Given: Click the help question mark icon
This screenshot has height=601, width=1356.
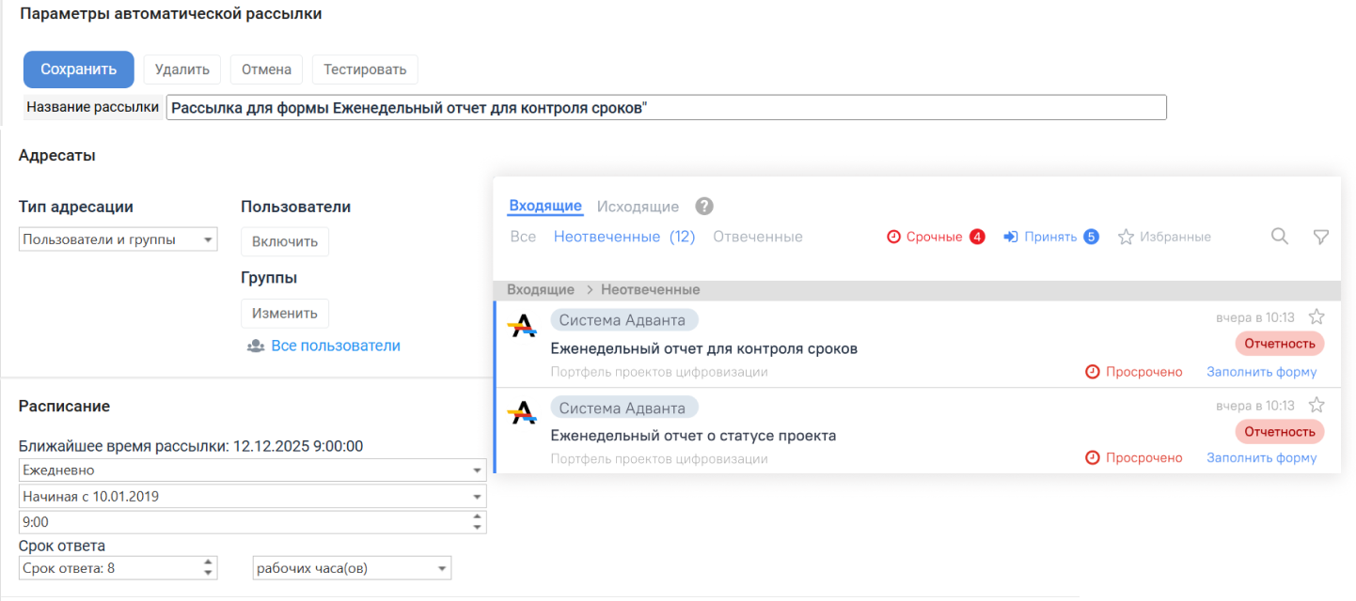Looking at the screenshot, I should [x=704, y=207].
